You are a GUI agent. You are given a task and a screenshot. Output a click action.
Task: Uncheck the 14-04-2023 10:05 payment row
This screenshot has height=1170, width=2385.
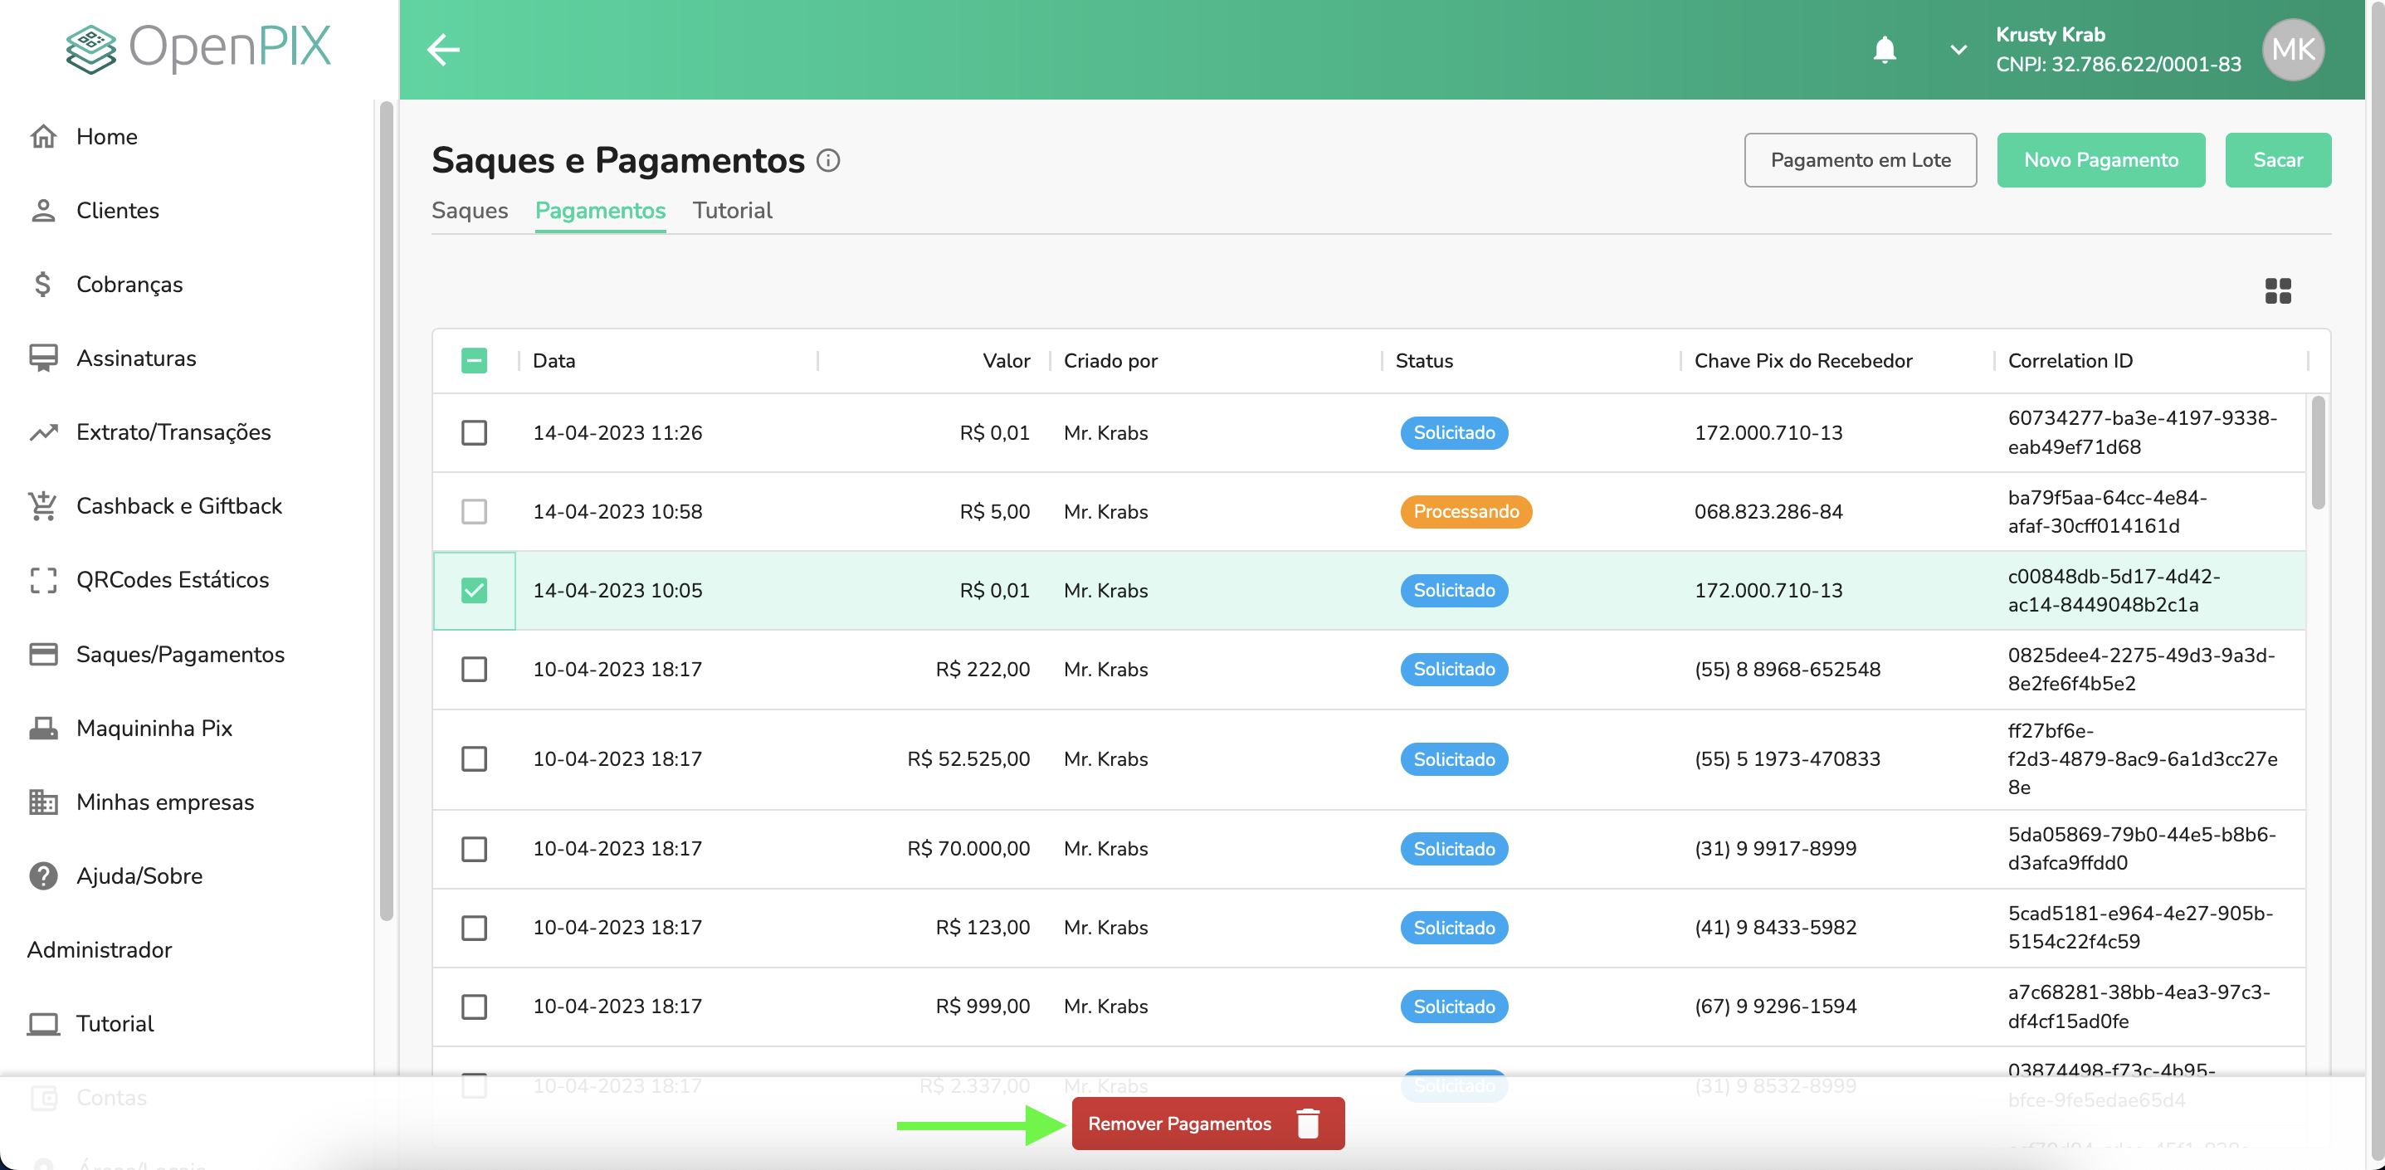(x=474, y=591)
